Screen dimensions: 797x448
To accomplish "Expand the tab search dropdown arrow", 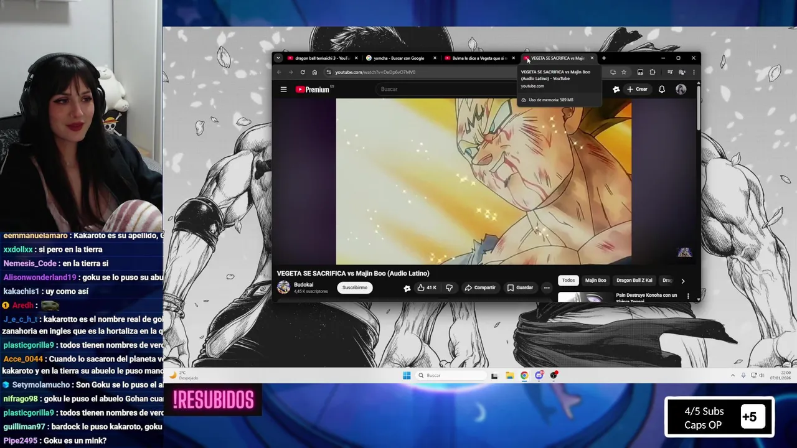I will click(278, 58).
